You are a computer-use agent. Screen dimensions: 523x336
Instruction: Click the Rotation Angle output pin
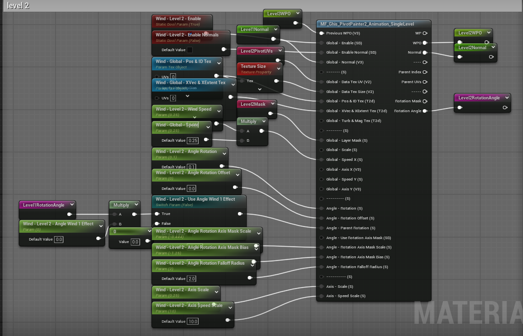425,111
